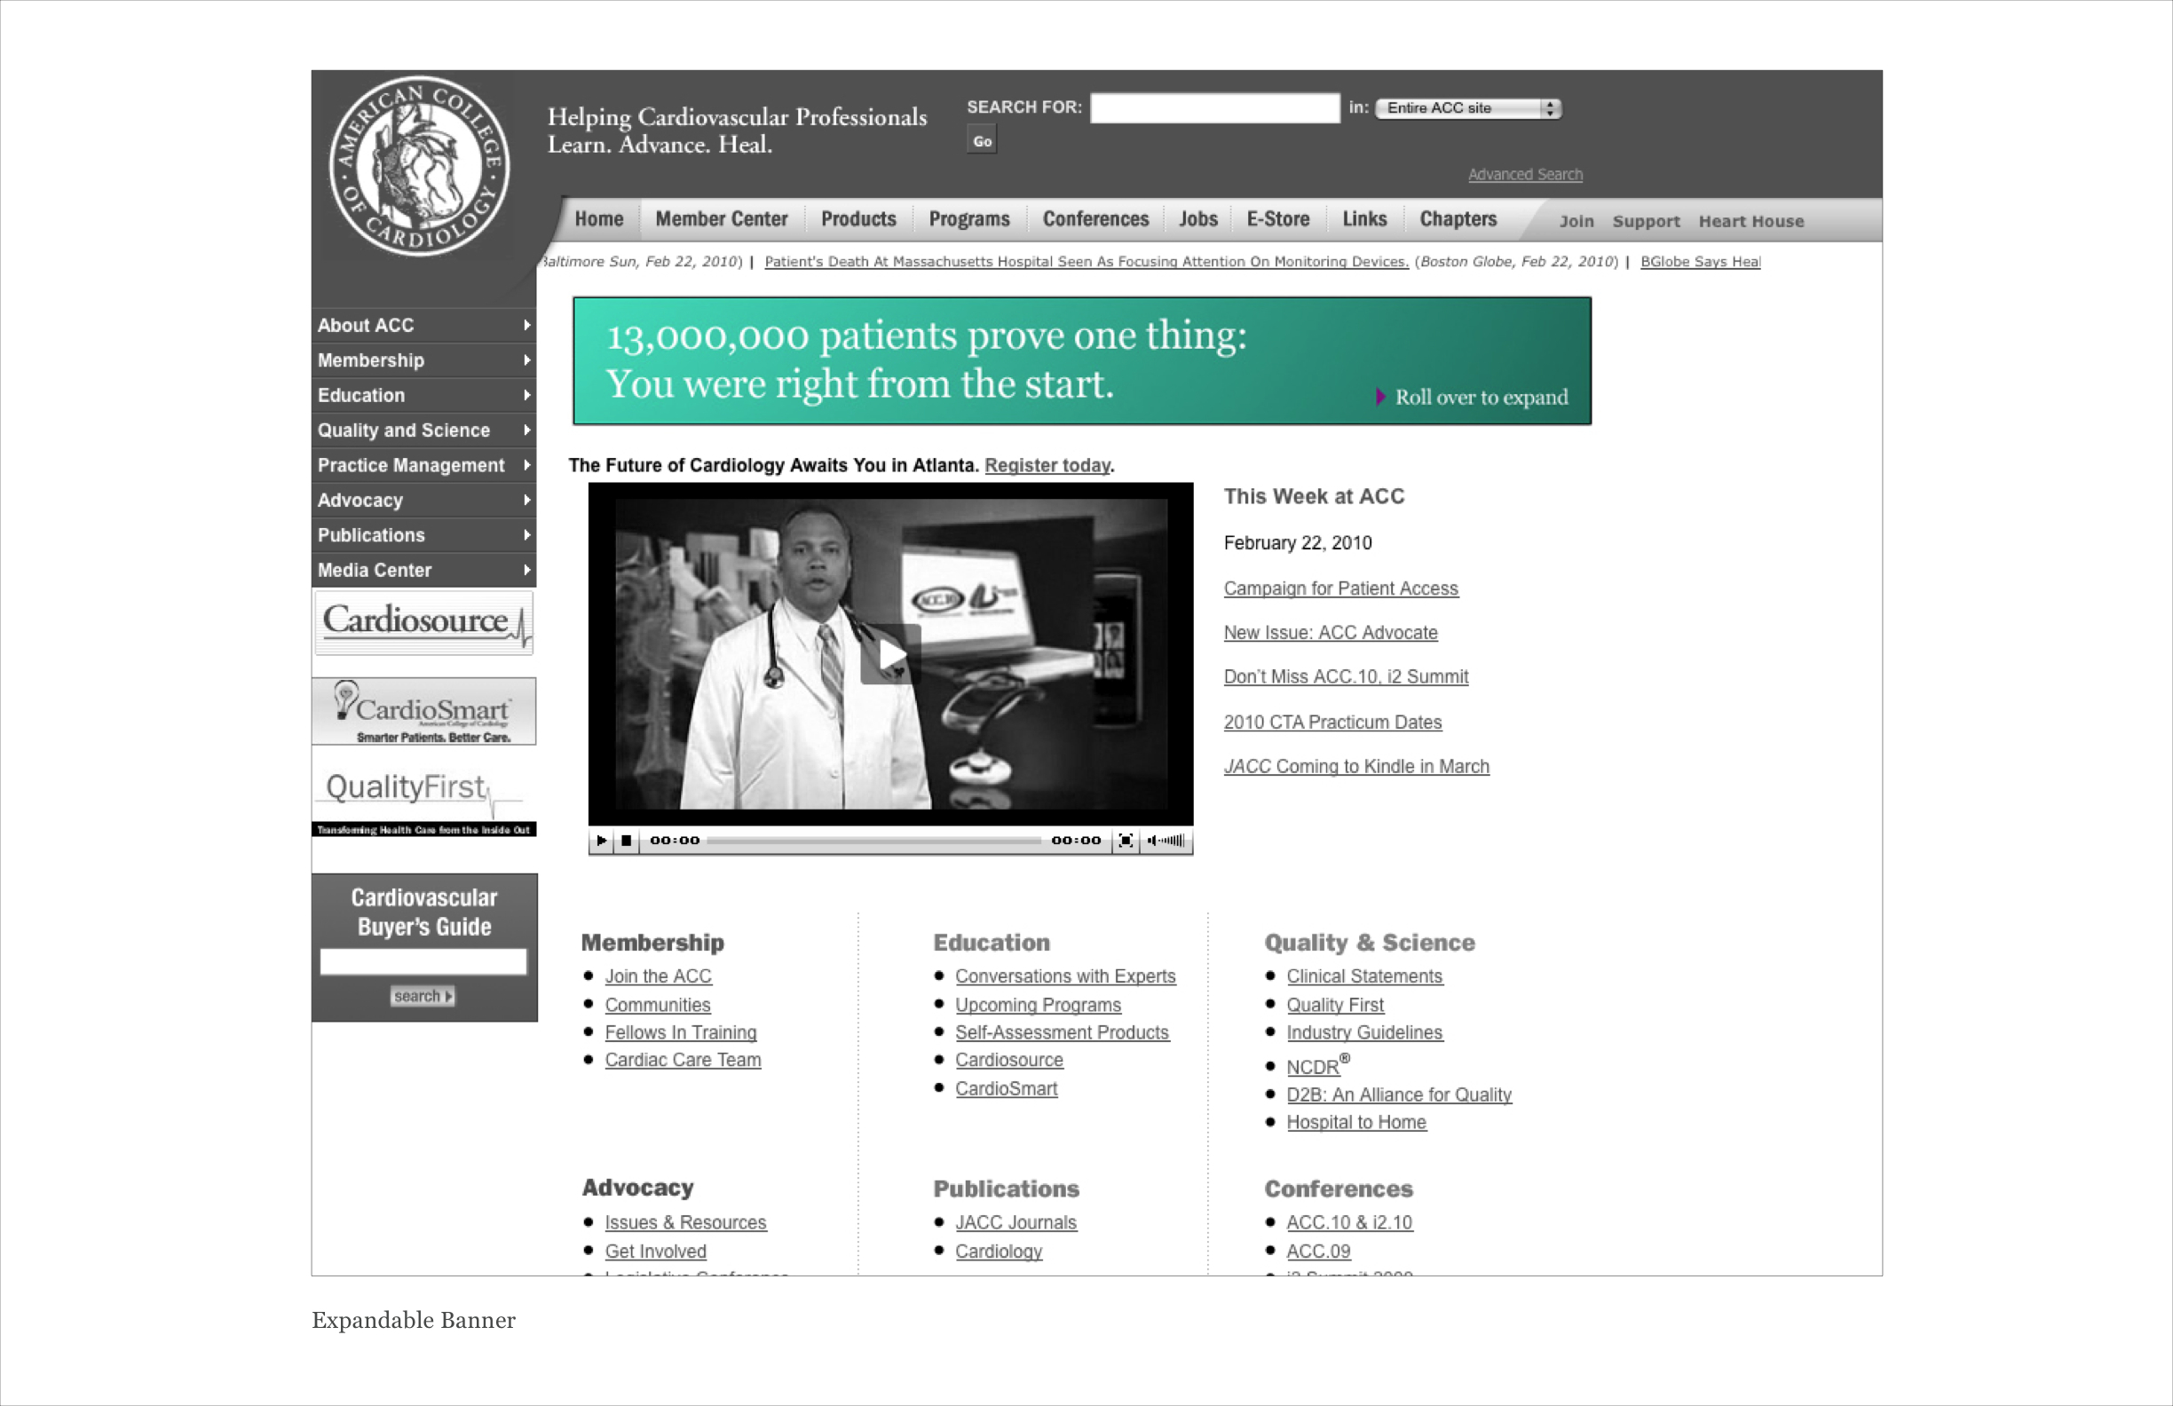Click the Go search button

(x=982, y=140)
